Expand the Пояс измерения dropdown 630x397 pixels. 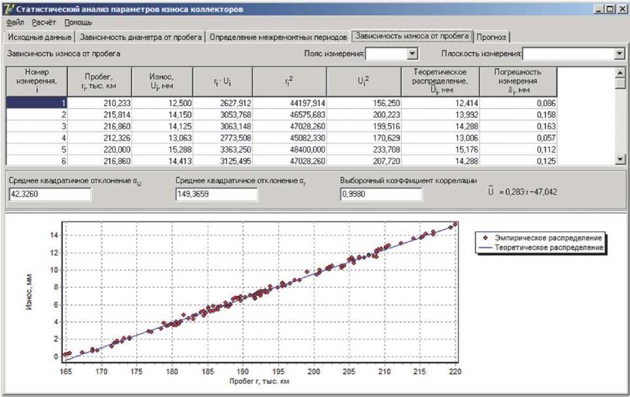coord(412,54)
